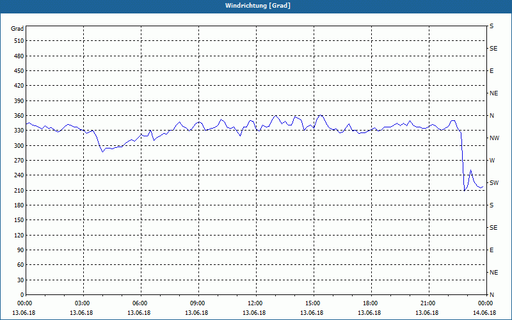Select the 150 degree label
Screen dimensions: 512x320
coord(19,220)
